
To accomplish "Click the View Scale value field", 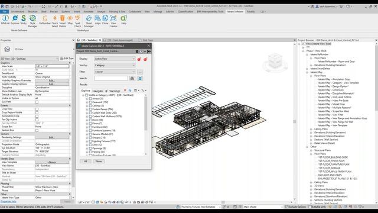I will (x=52, y=66).
